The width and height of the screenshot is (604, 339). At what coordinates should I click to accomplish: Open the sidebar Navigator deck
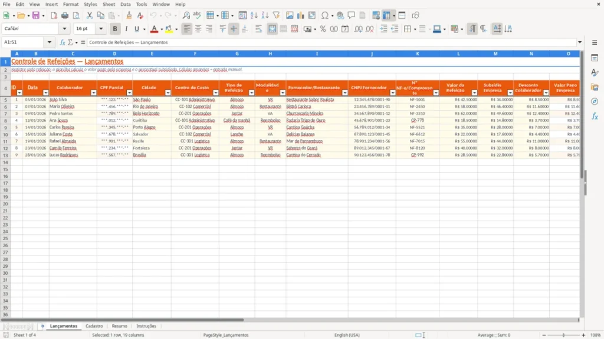[x=595, y=101]
